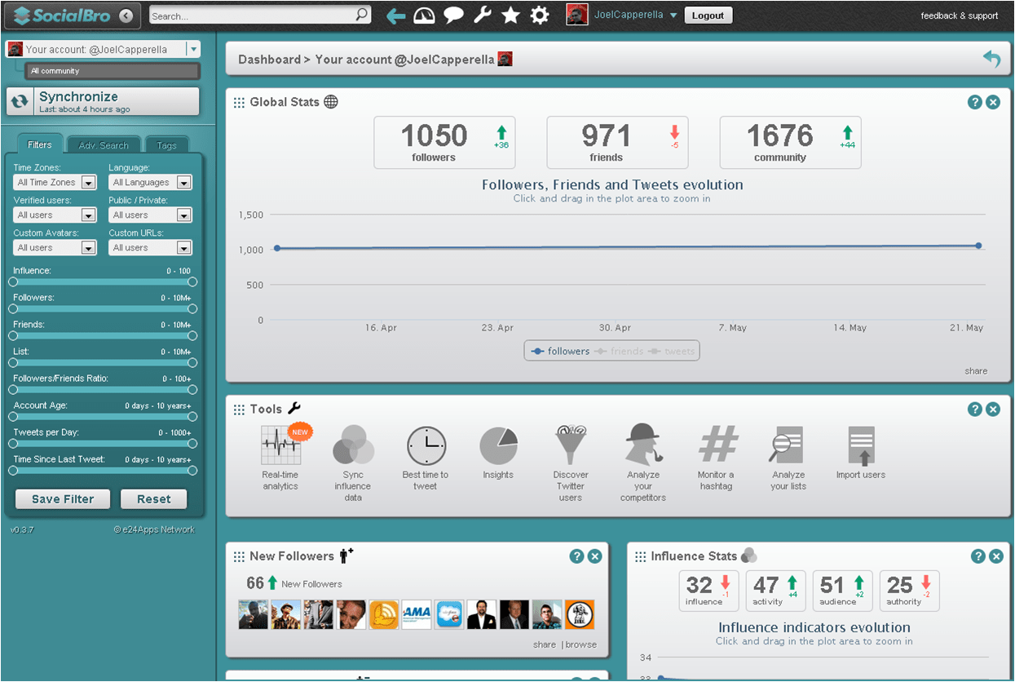The image size is (1015, 682).
Task: Click the Synchronize button
Action: point(103,102)
